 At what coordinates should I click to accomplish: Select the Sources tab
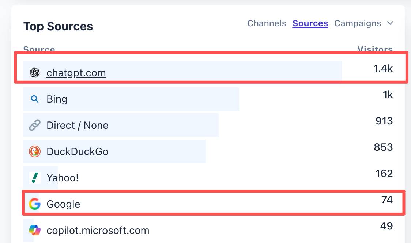click(310, 23)
